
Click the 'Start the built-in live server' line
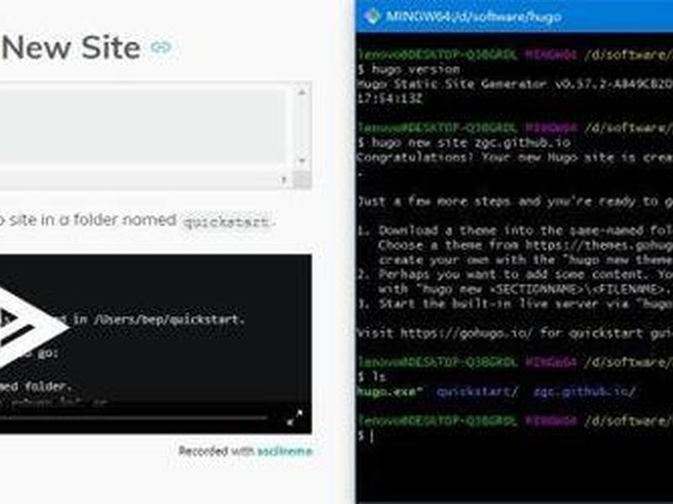point(515,303)
